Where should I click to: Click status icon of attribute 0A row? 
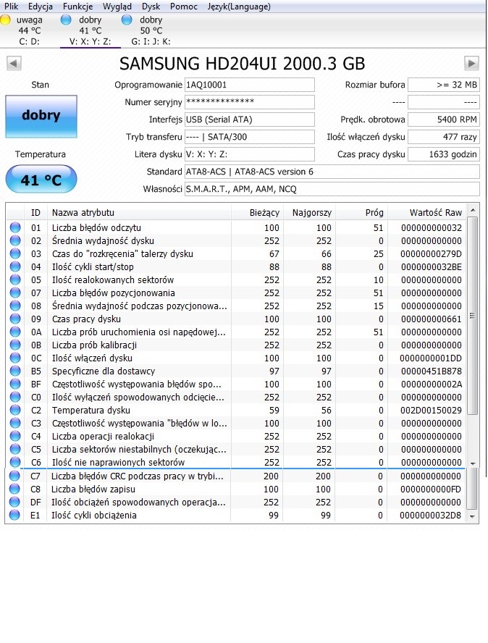point(15,332)
